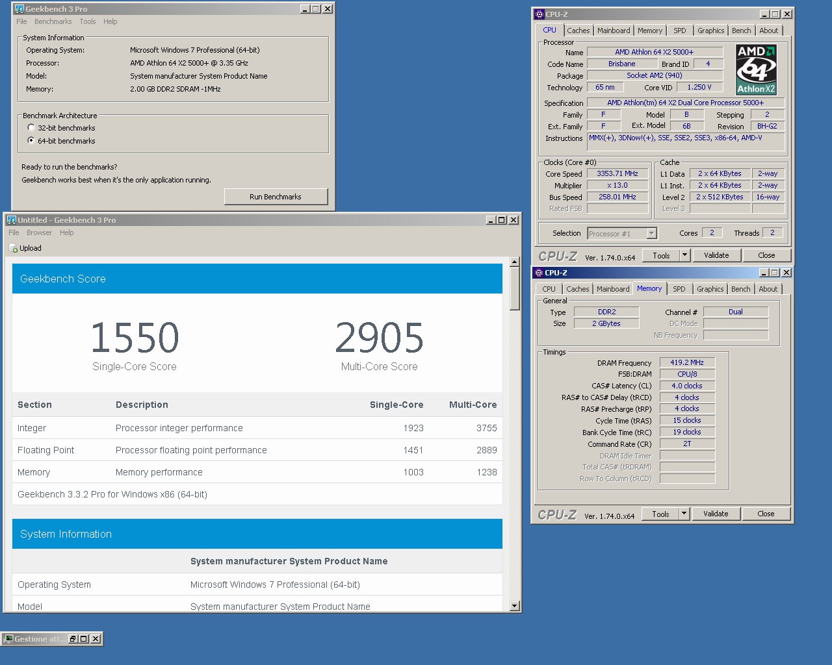Minimize the top CPU-Z window
This screenshot has width=832, height=665.
(764, 14)
